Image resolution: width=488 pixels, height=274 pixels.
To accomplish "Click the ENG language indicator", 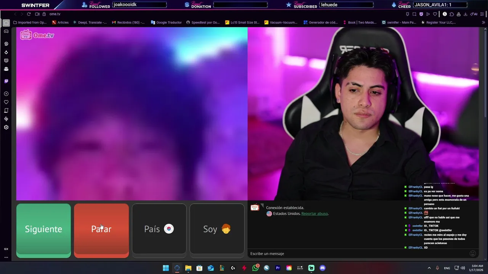I will (x=447, y=268).
